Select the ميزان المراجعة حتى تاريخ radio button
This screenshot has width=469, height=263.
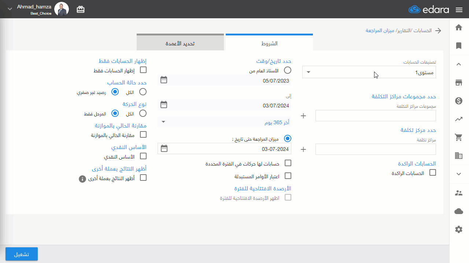coord(288,138)
